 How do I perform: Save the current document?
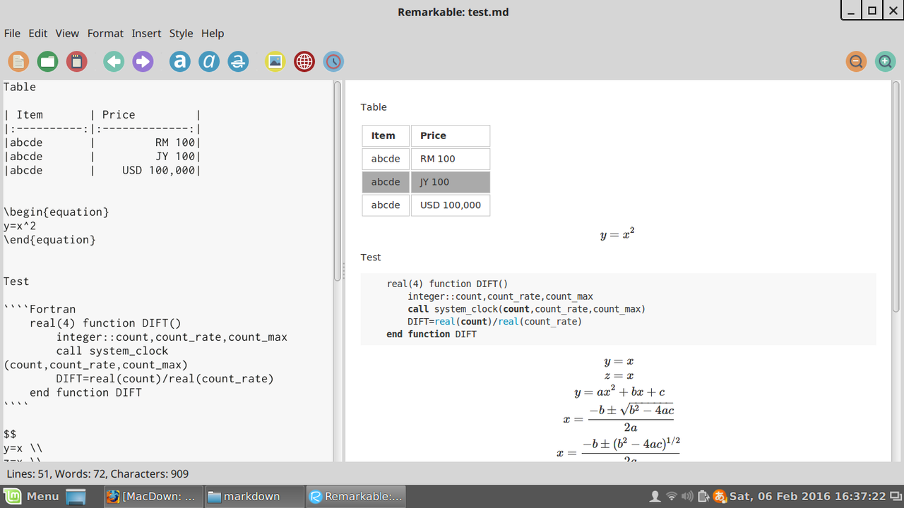(x=76, y=61)
